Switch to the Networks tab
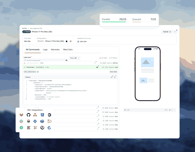The image size is (195, 152). [x=55, y=50]
